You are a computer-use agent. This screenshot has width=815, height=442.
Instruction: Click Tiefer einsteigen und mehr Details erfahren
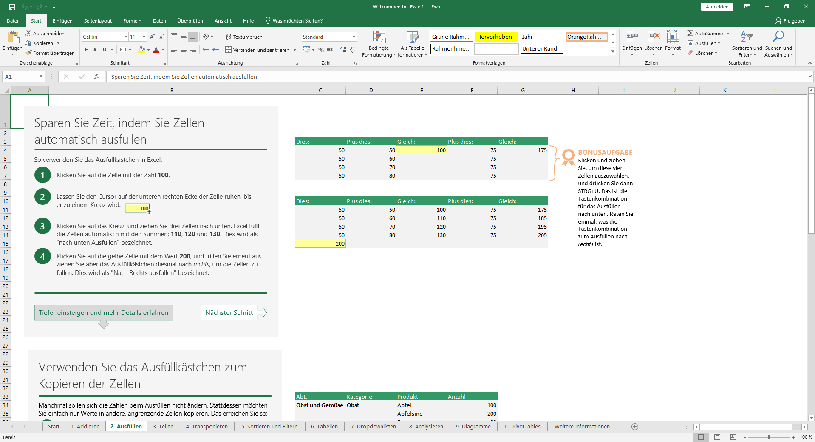pos(103,312)
